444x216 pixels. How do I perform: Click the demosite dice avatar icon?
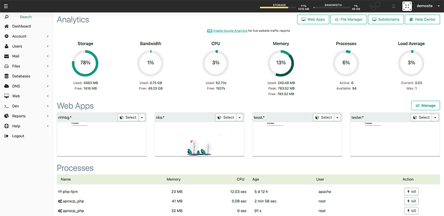407,6
